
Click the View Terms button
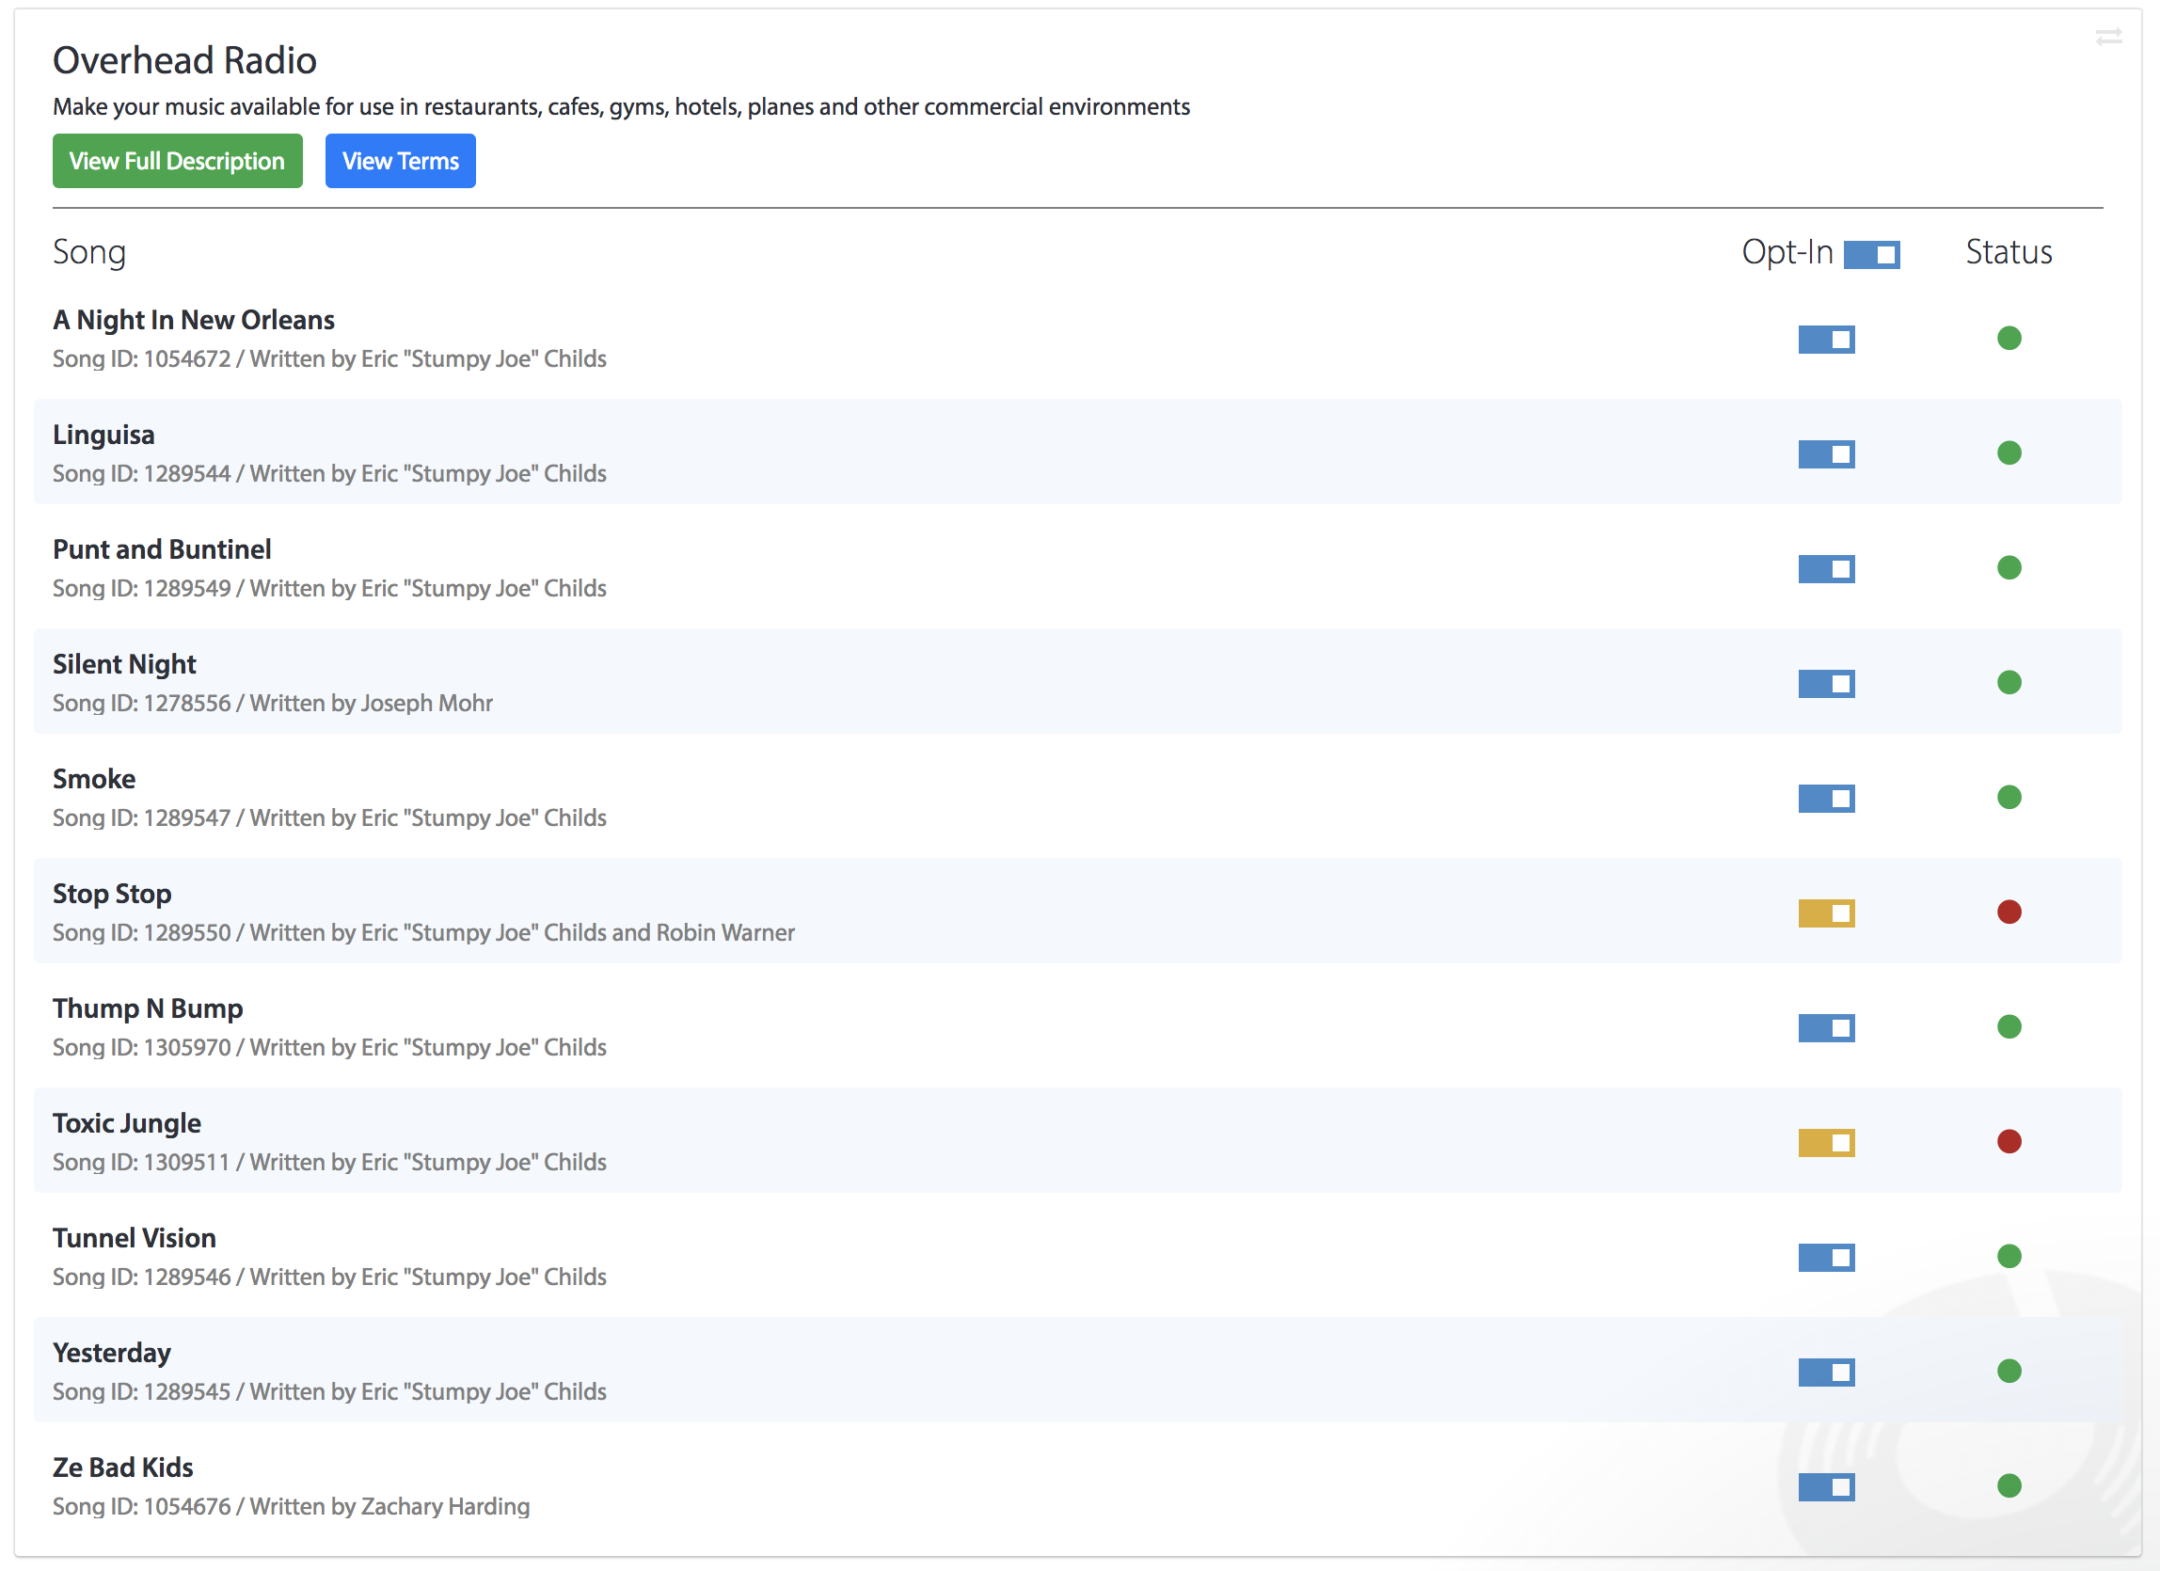pos(400,161)
